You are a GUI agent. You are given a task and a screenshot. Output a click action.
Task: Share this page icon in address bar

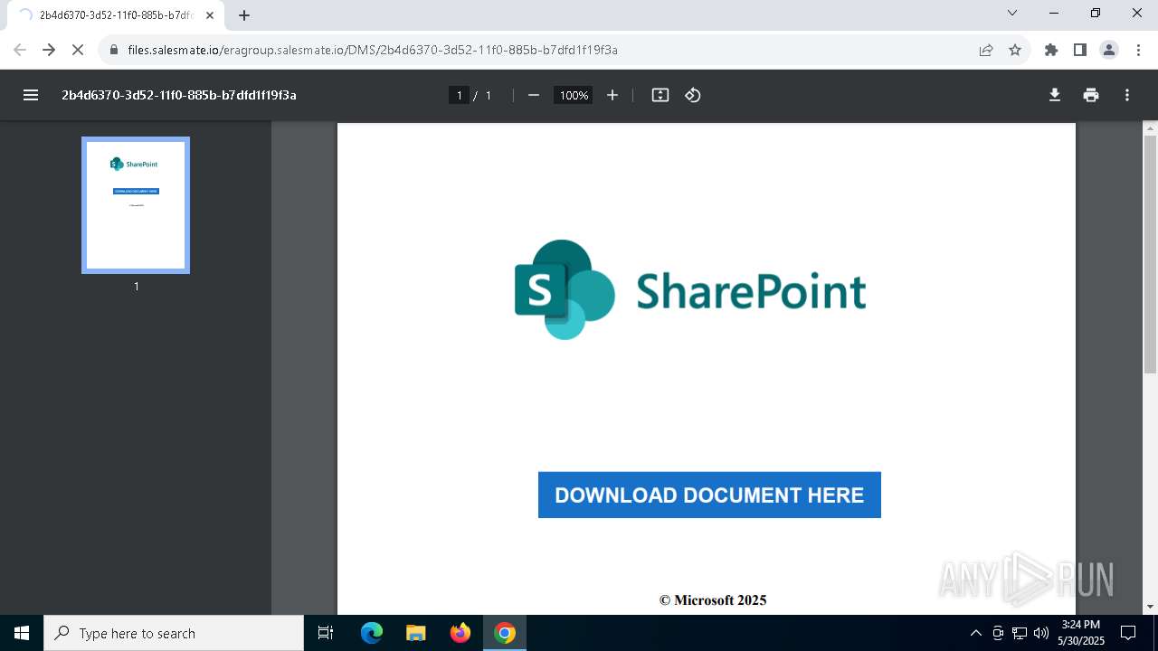986,50
